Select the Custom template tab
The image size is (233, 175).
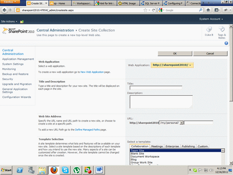[203, 146]
